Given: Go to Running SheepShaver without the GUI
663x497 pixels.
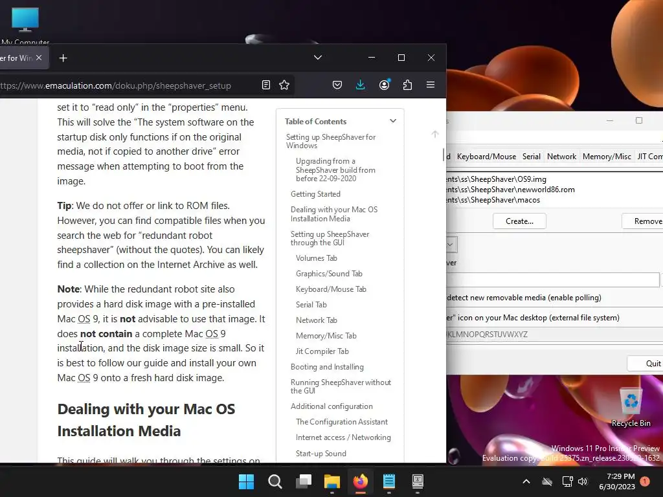Looking at the screenshot, I should pos(341,386).
